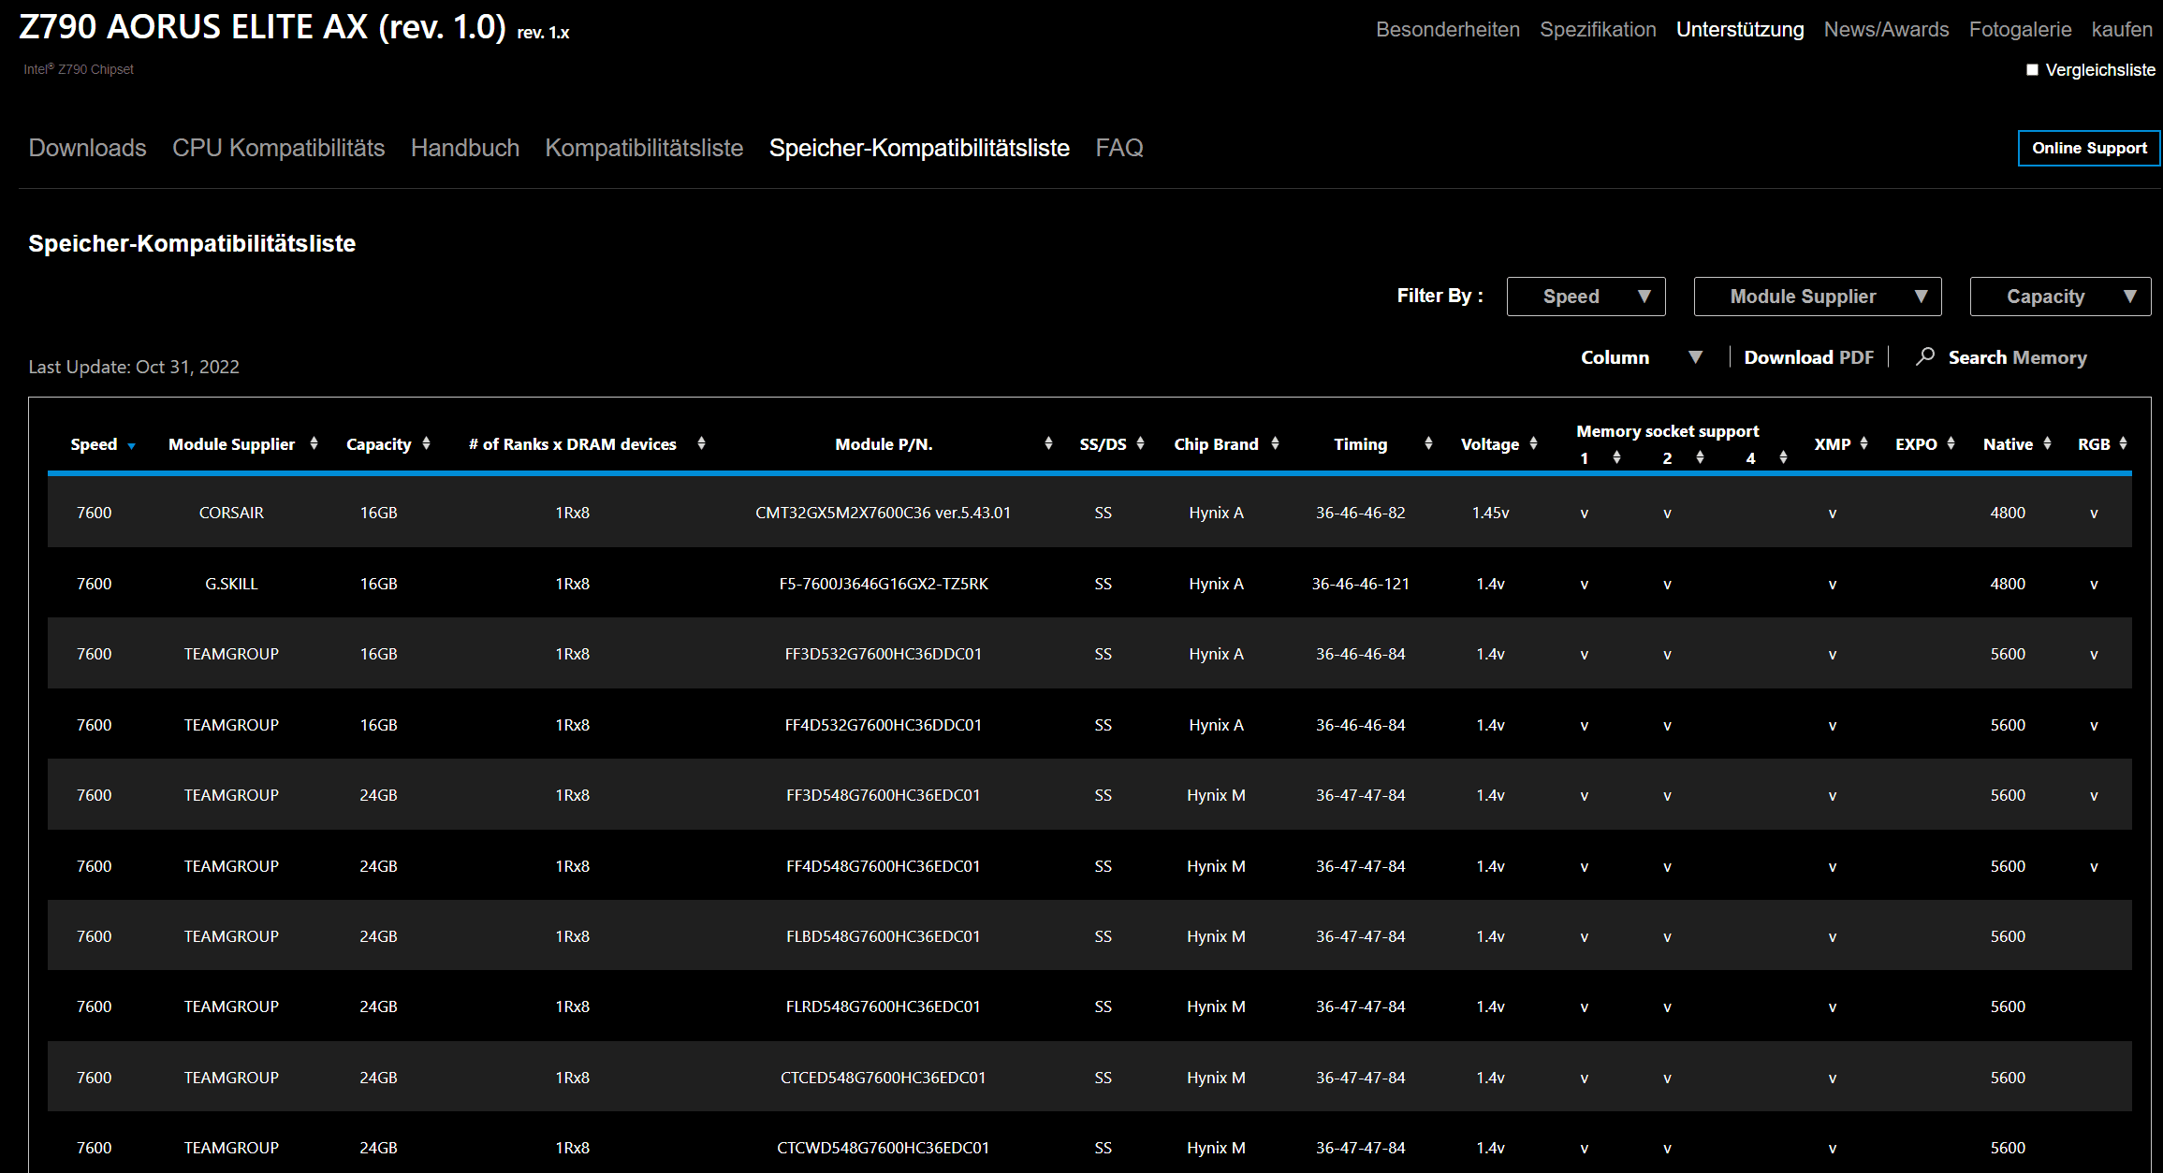2163x1173 pixels.
Task: Click rev. 1.x revision label
Action: pos(544,33)
